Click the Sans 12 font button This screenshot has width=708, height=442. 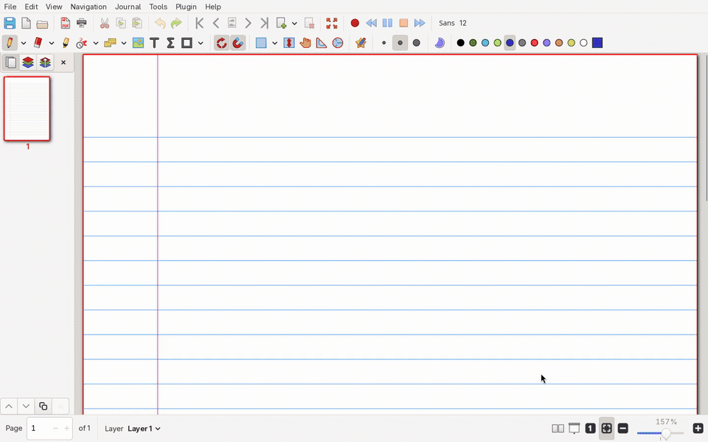tap(452, 23)
